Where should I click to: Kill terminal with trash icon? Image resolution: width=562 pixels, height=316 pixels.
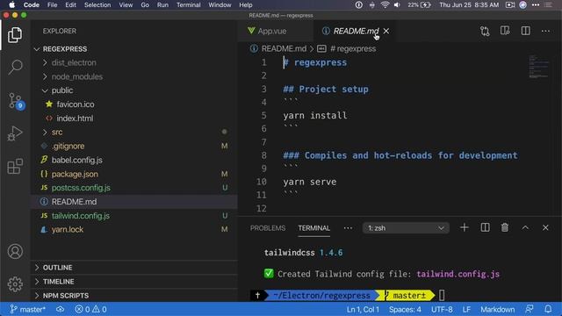(x=505, y=227)
